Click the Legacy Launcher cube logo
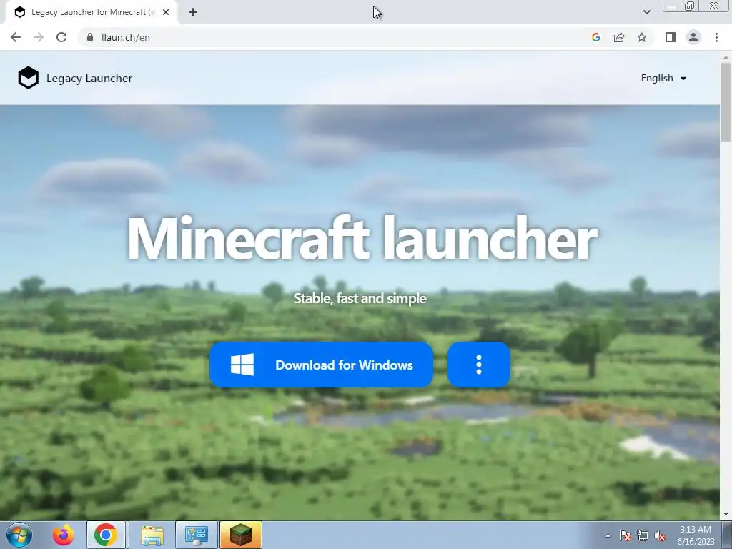Viewport: 732px width, 549px height. [28, 77]
